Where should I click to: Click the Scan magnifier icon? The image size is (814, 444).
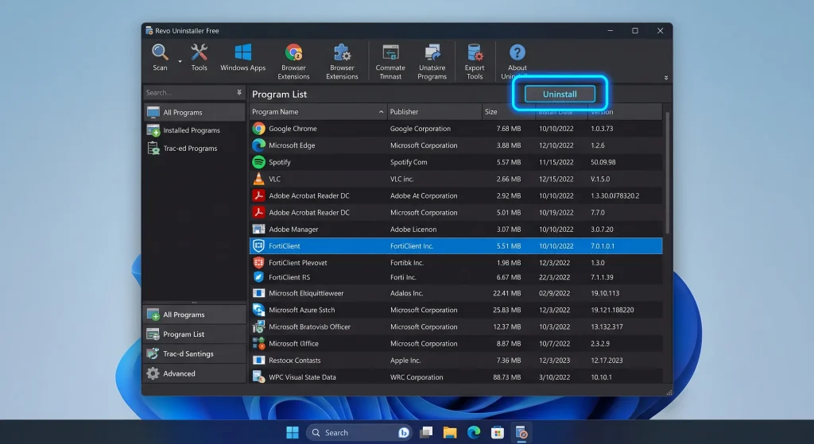(159, 52)
